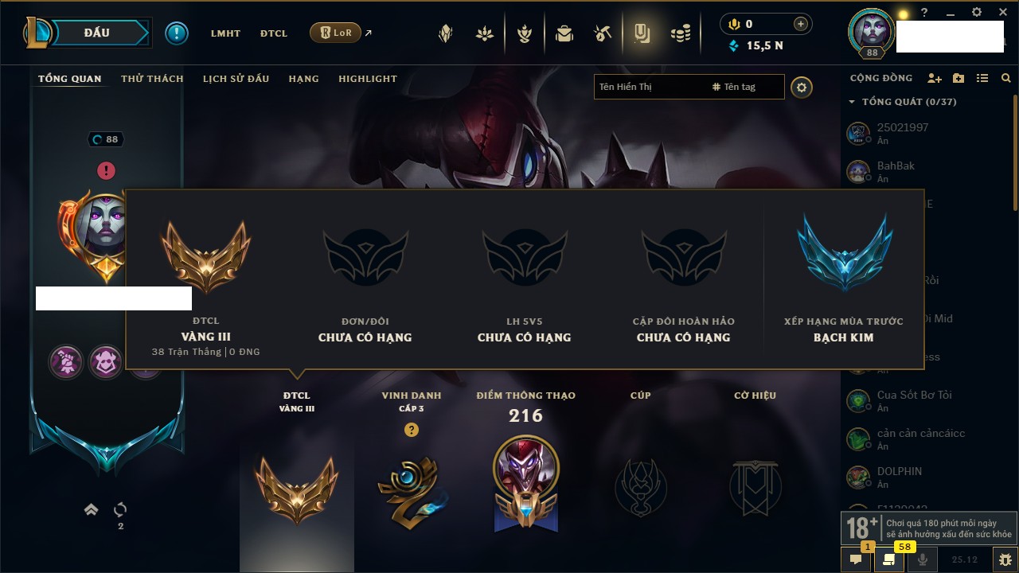Collapse the TỔNG QUÁT friend group

[852, 102]
